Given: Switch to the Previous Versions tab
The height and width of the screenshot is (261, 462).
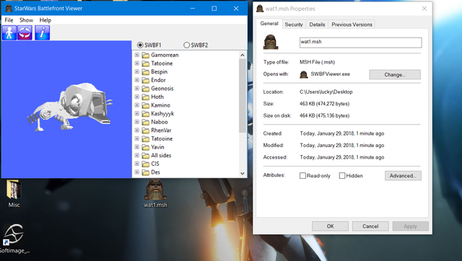Looking at the screenshot, I should tap(352, 25).
